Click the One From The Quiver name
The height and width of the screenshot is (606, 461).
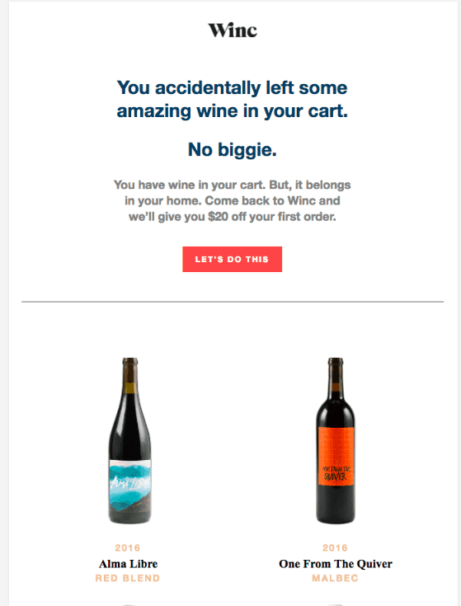[336, 564]
